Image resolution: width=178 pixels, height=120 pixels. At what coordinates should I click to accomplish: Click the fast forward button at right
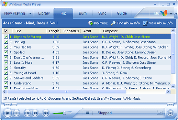point(170,104)
